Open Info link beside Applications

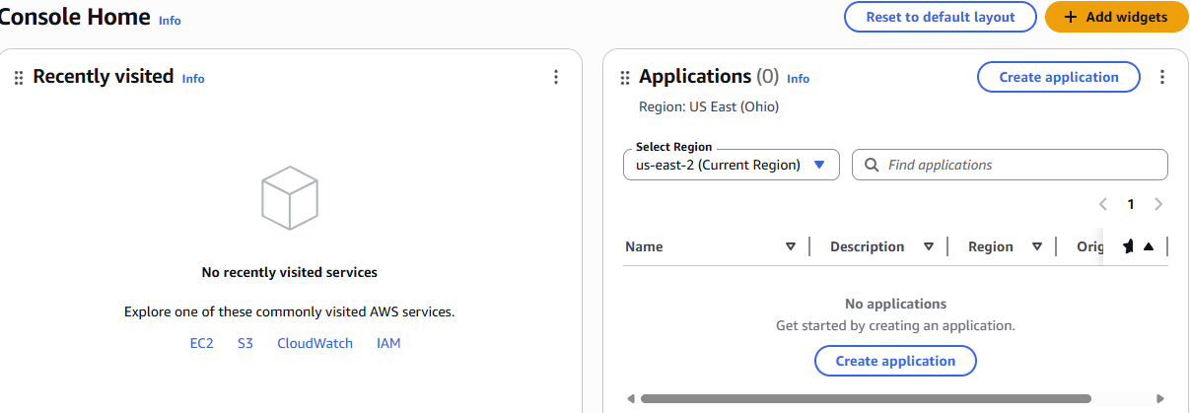click(x=799, y=79)
